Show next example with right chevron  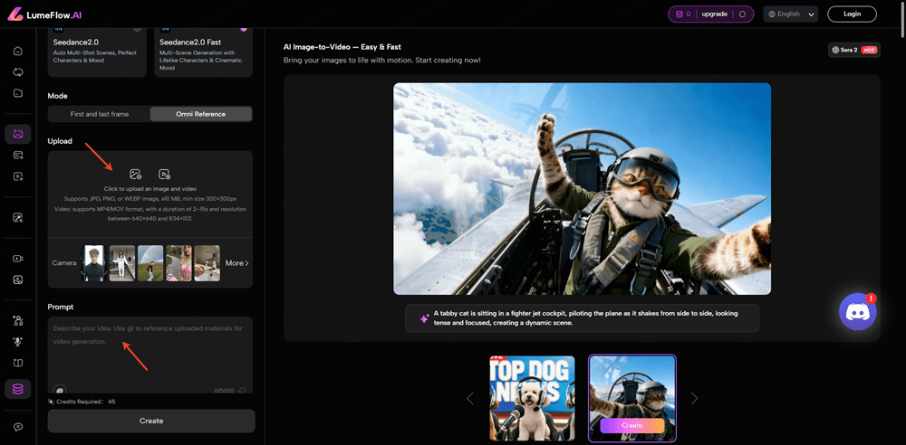694,398
